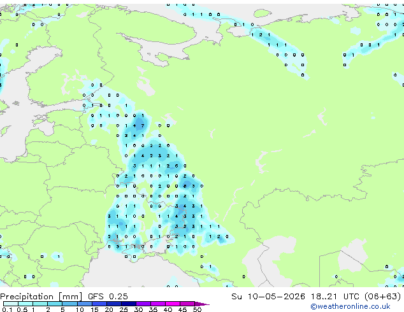
Task: Pick the 30–35 mm purple swatch
Action: [143, 304]
